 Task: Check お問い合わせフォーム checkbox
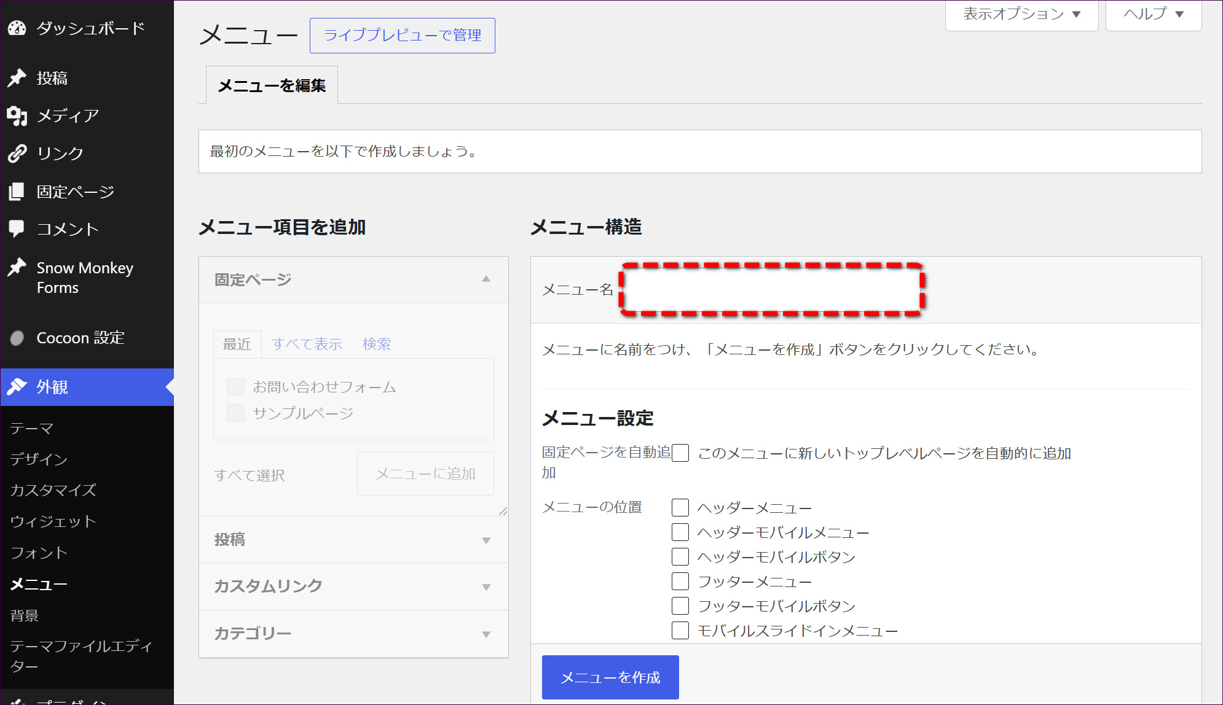coord(235,387)
